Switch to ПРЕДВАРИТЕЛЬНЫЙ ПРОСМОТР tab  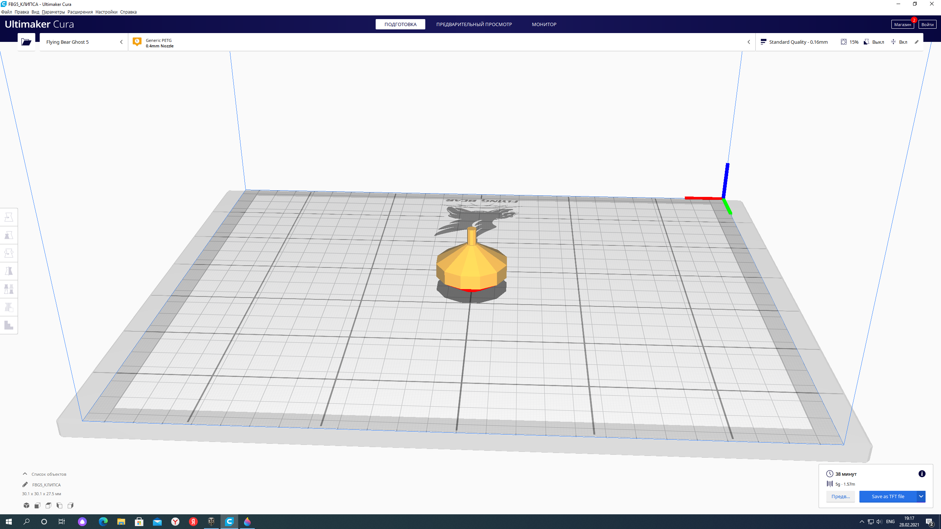point(474,24)
